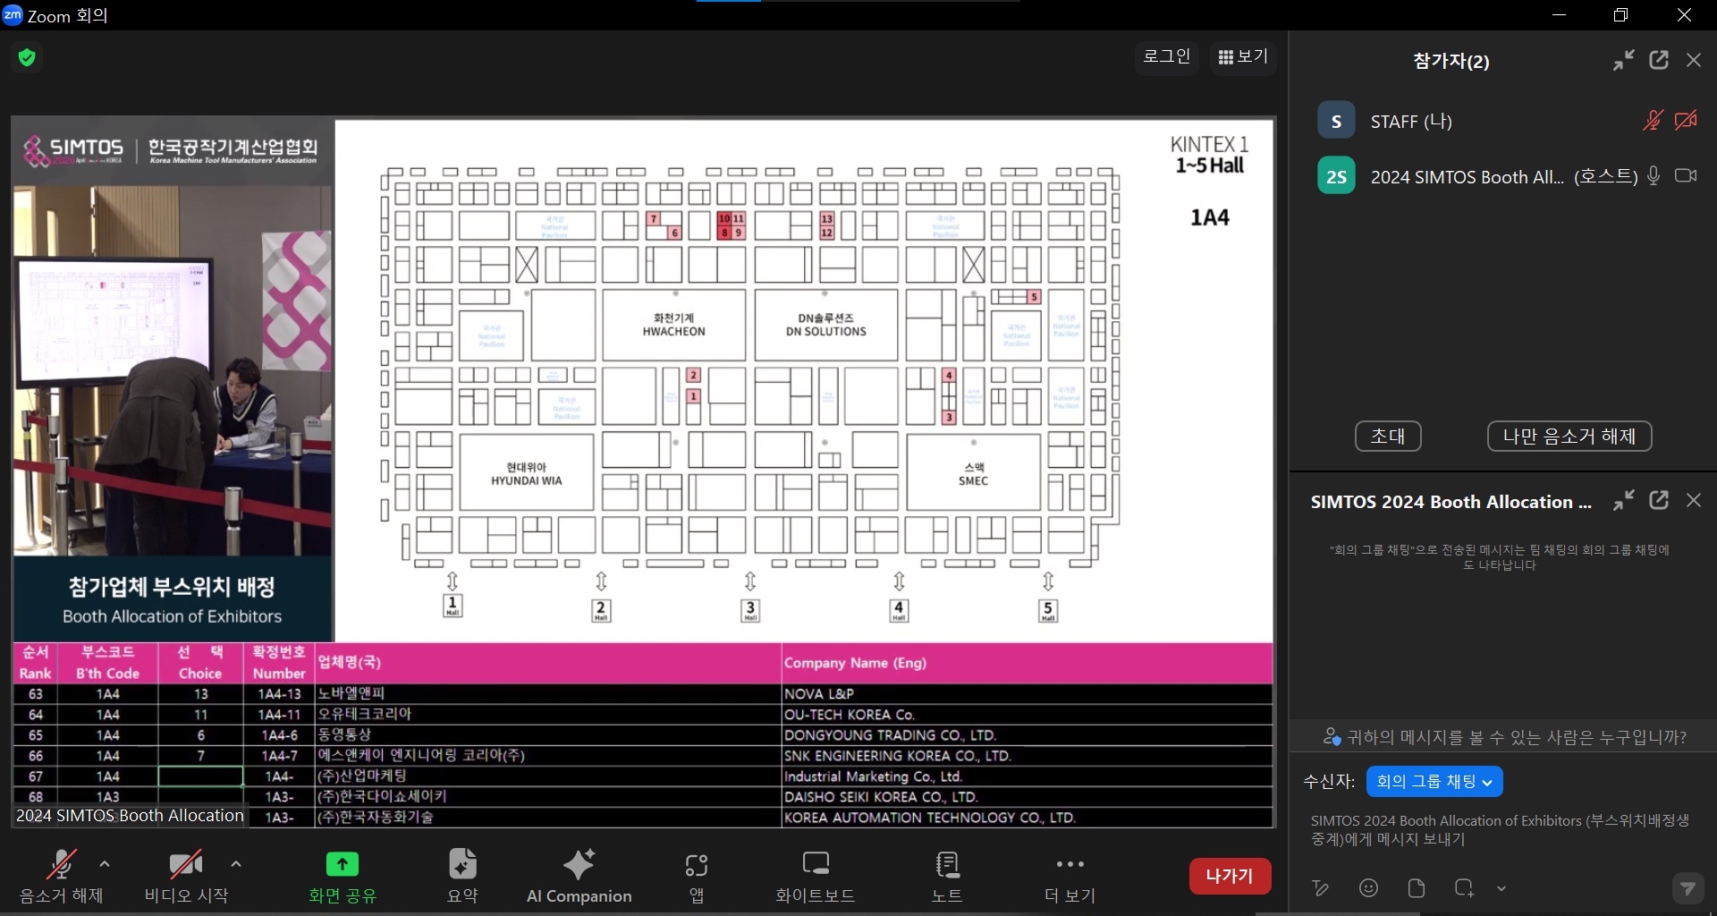Screen dimensions: 1717x916
Task: Click the 초대 invite button
Action: click(1388, 436)
